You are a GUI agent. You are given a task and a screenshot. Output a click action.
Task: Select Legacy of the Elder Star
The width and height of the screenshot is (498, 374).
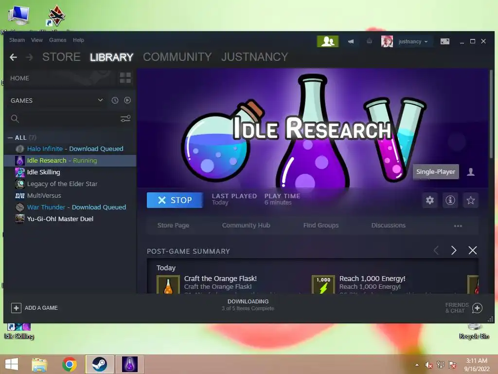70,184
